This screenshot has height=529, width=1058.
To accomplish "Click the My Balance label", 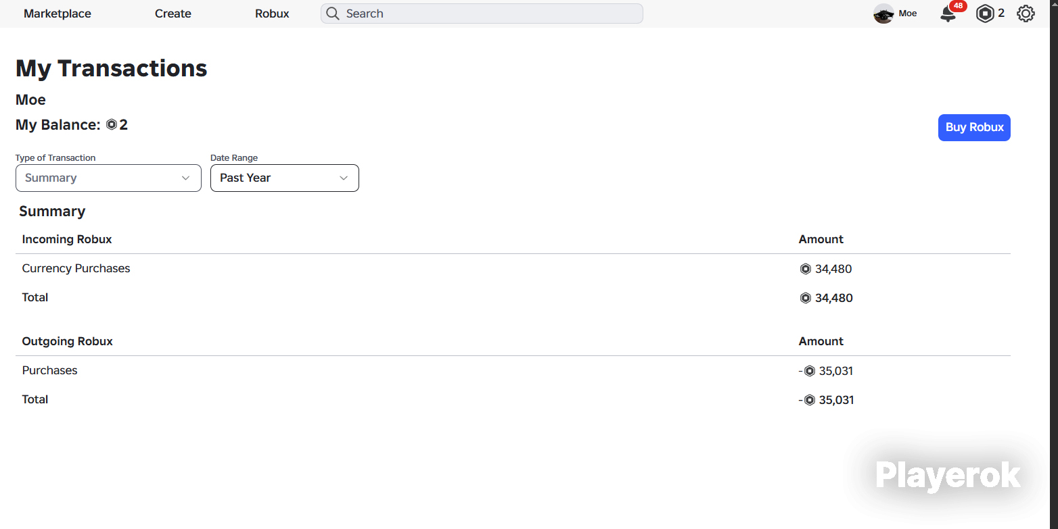I will [x=57, y=125].
